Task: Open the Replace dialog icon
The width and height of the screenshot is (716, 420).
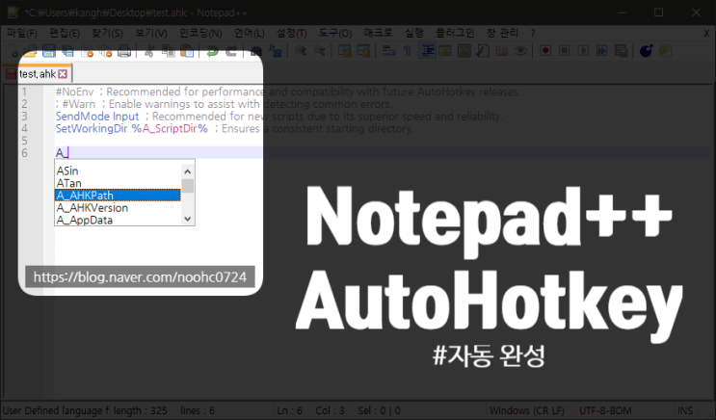Action: (275, 51)
